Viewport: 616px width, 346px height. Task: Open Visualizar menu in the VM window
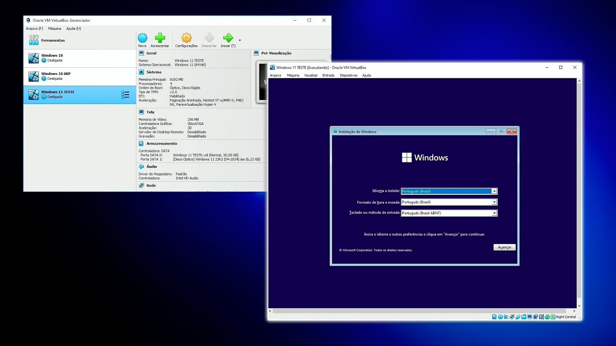[x=311, y=75]
